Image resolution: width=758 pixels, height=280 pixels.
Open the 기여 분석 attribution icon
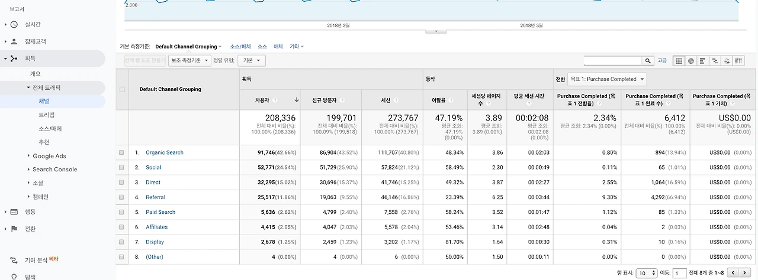click(x=14, y=259)
